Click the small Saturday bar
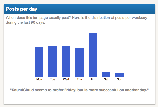Image resolution: width=158 pixels, height=107 pixels. point(106,74)
